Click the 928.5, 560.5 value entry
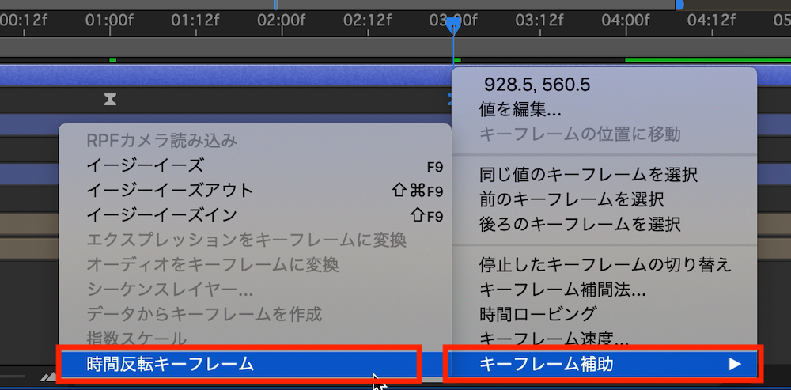 click(604, 85)
